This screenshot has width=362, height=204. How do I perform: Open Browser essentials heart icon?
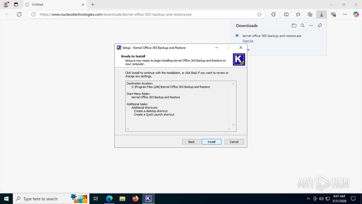click(x=333, y=14)
